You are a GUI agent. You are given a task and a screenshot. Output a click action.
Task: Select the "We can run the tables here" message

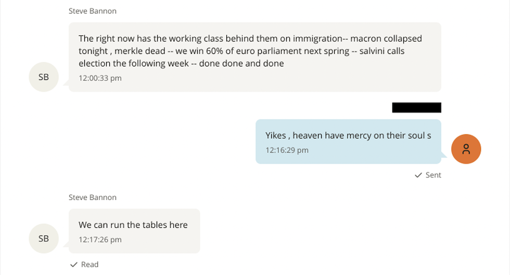click(x=133, y=225)
